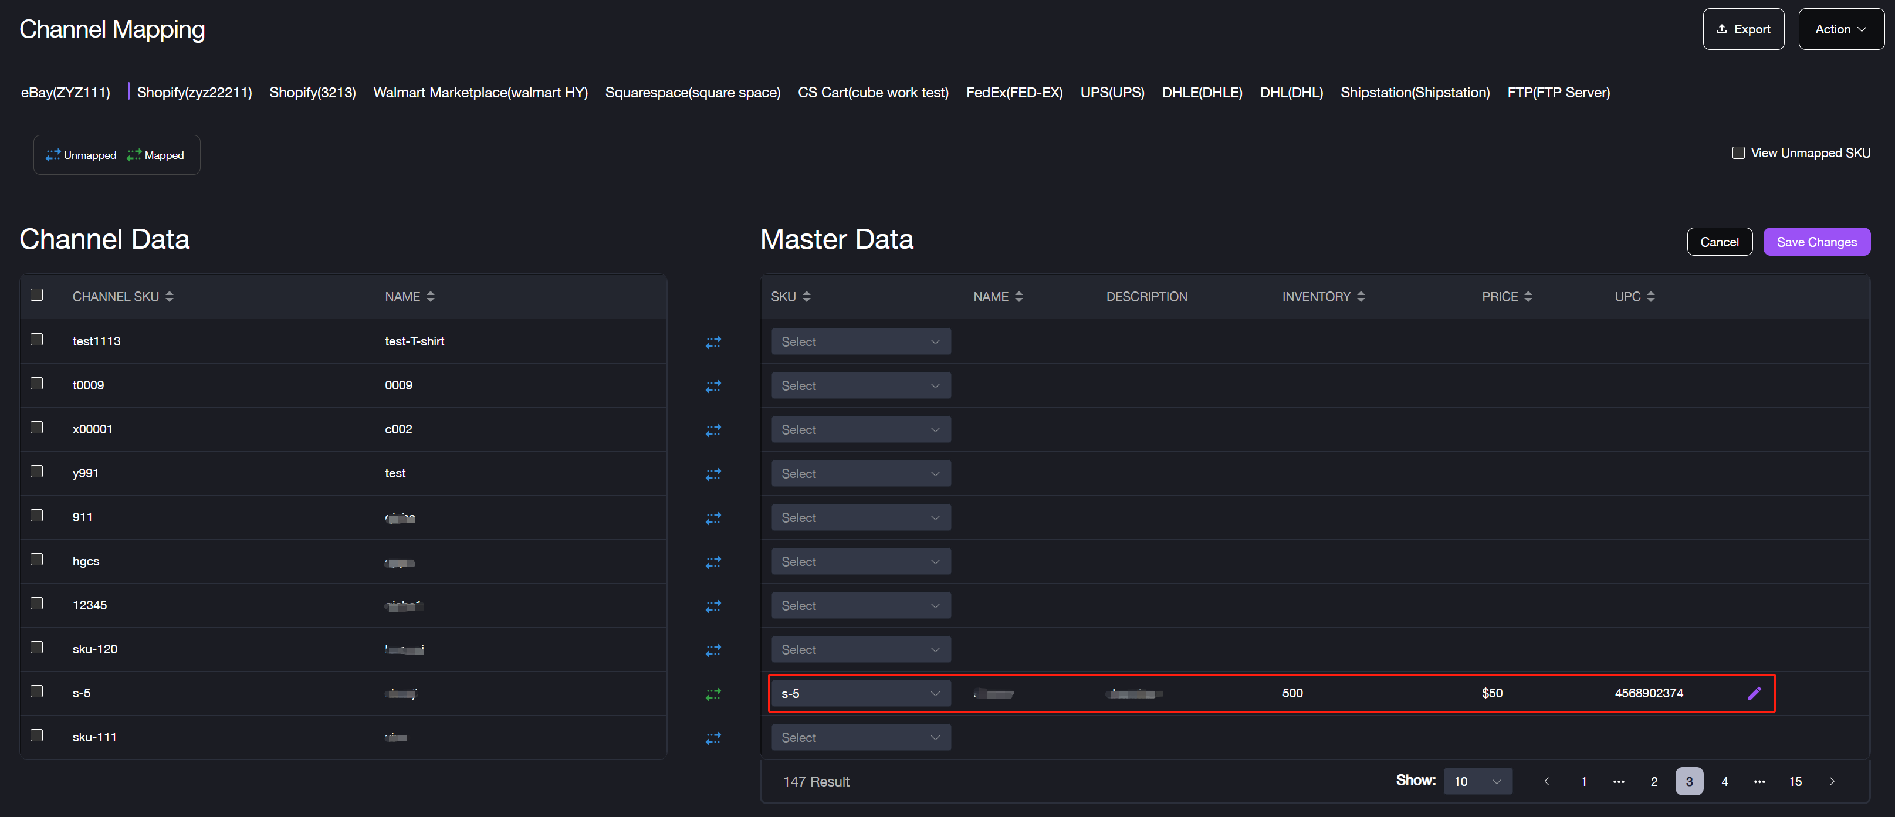1895x817 pixels.
Task: Sort Master Data by PRICE arrows
Action: 1528,296
